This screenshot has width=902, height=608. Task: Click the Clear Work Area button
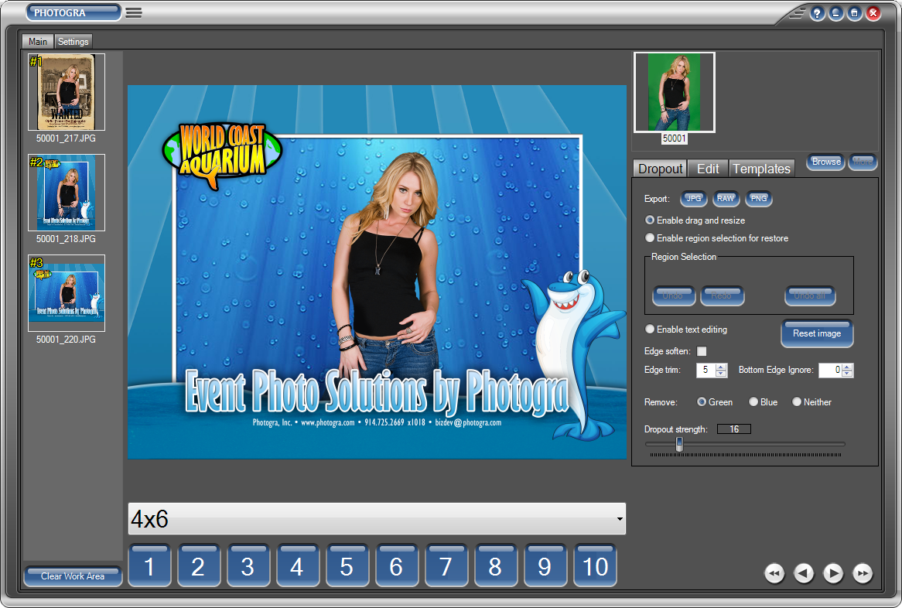[73, 576]
